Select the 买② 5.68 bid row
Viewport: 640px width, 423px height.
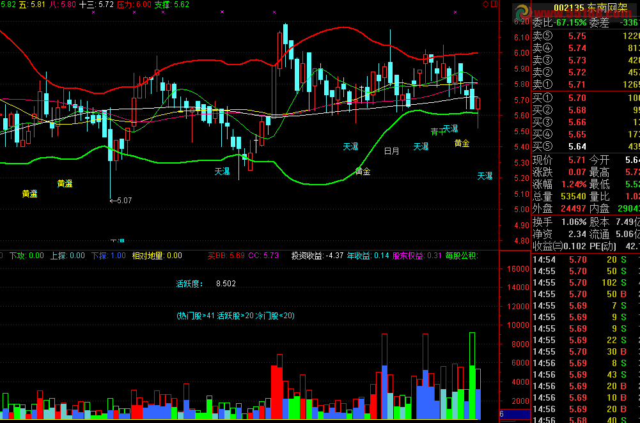(586, 110)
